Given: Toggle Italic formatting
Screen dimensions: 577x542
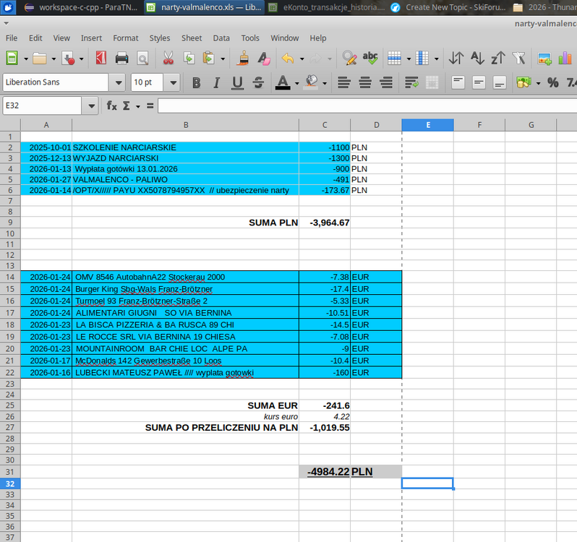Looking at the screenshot, I should [x=216, y=83].
